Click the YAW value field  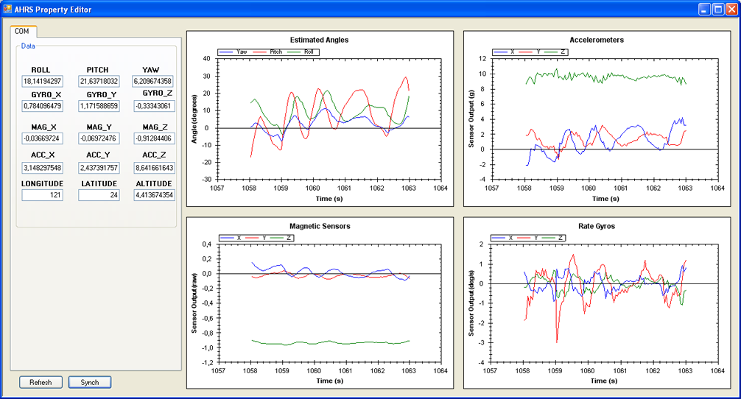153,81
